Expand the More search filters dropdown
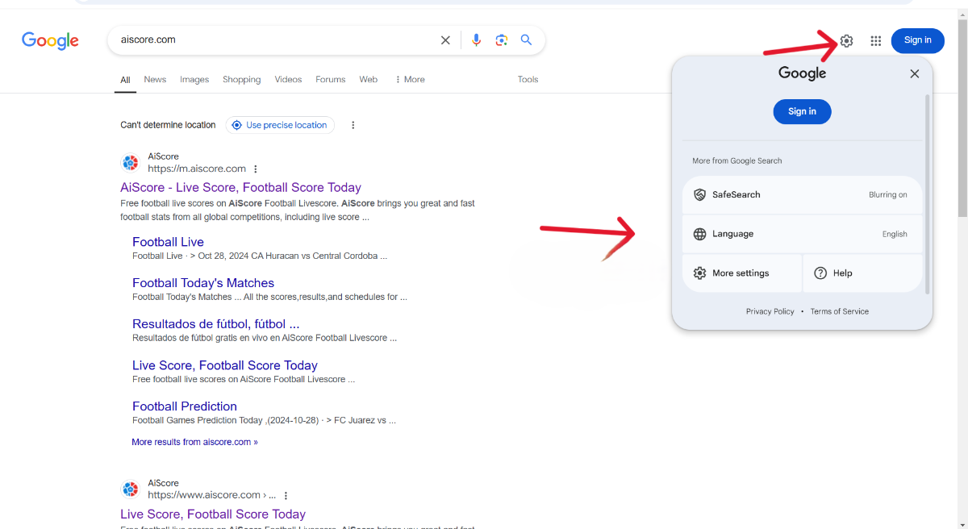Viewport: 968px width, 529px height. point(410,80)
